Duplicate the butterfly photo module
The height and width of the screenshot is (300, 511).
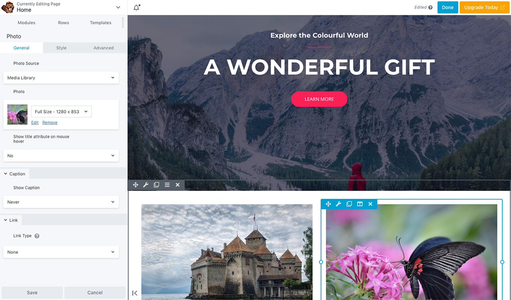pyautogui.click(x=349, y=204)
